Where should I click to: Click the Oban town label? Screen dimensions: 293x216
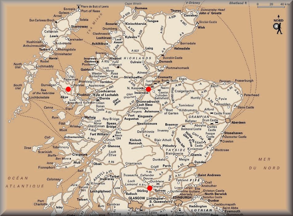(x=97, y=164)
